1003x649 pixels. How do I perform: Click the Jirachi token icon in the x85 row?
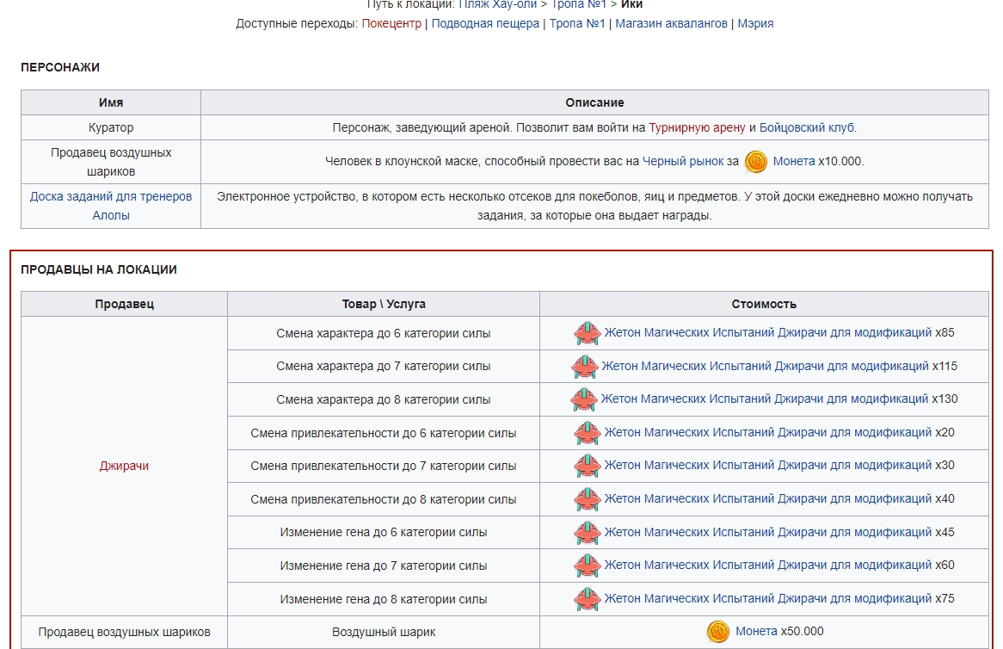587,333
